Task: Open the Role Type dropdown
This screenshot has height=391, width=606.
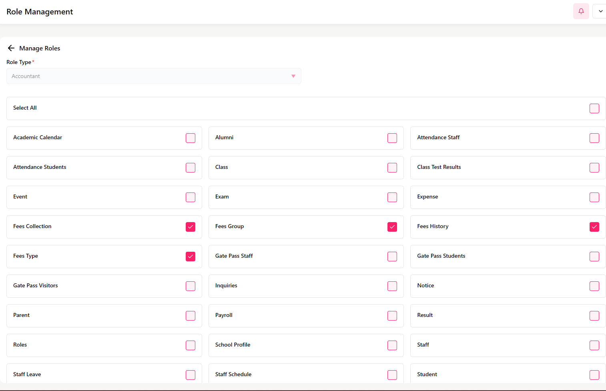Action: [153, 76]
